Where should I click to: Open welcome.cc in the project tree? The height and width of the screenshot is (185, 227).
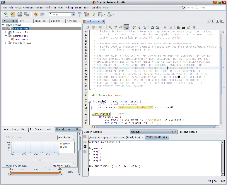pos(23,39)
